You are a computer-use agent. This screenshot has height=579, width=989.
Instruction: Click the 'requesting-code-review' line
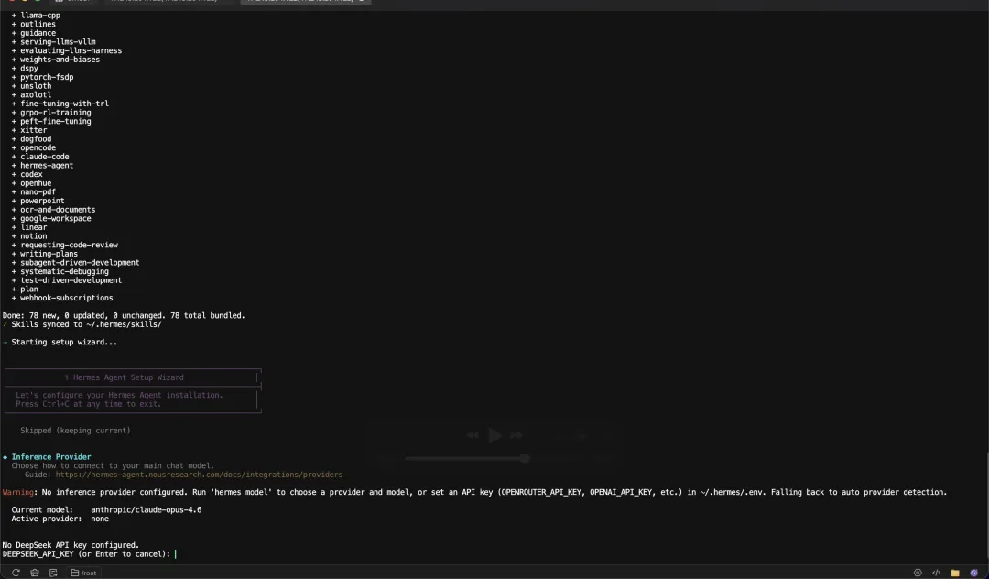[65, 245]
